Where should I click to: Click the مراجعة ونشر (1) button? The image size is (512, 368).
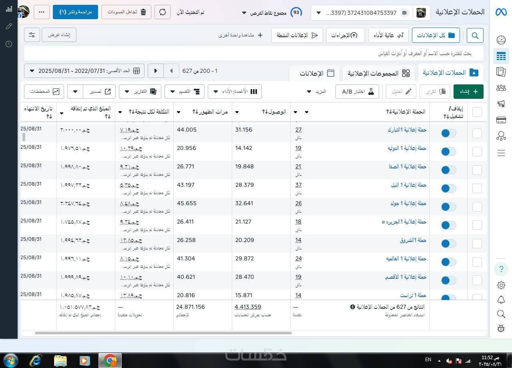(x=76, y=12)
